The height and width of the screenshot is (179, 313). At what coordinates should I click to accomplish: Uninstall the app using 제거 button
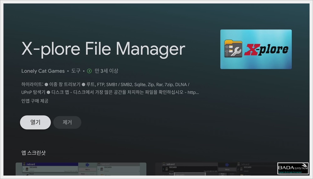click(x=67, y=122)
